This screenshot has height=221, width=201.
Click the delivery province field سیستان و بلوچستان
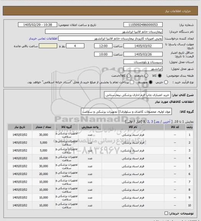coord(143,62)
